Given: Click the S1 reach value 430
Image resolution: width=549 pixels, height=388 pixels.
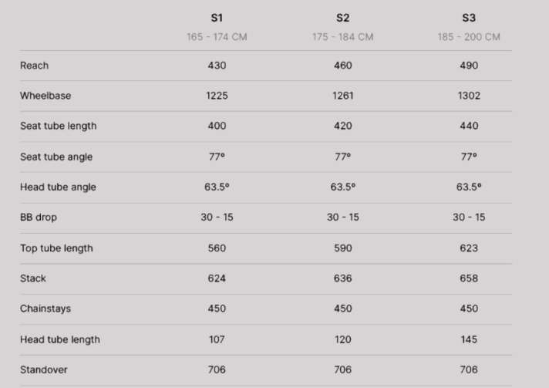Looking at the screenshot, I should click(217, 66).
